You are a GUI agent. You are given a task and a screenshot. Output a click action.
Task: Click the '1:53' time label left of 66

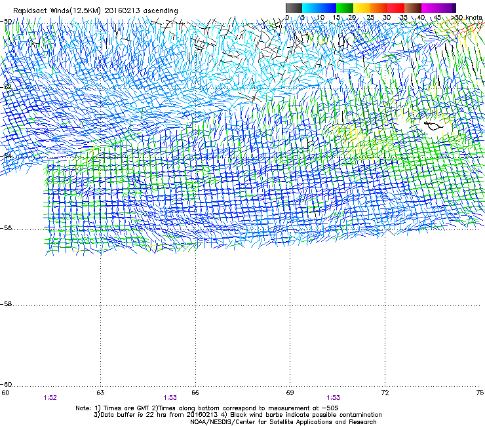tap(170, 398)
